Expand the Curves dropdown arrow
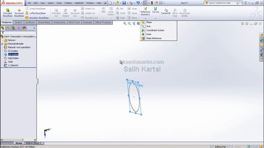The height and width of the screenshot is (148, 264). [x=156, y=18]
